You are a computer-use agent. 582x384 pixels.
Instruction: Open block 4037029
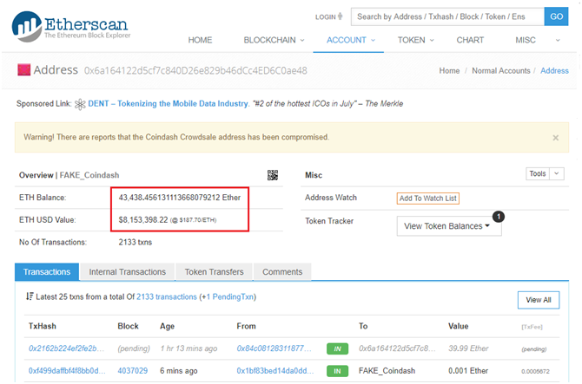click(133, 371)
